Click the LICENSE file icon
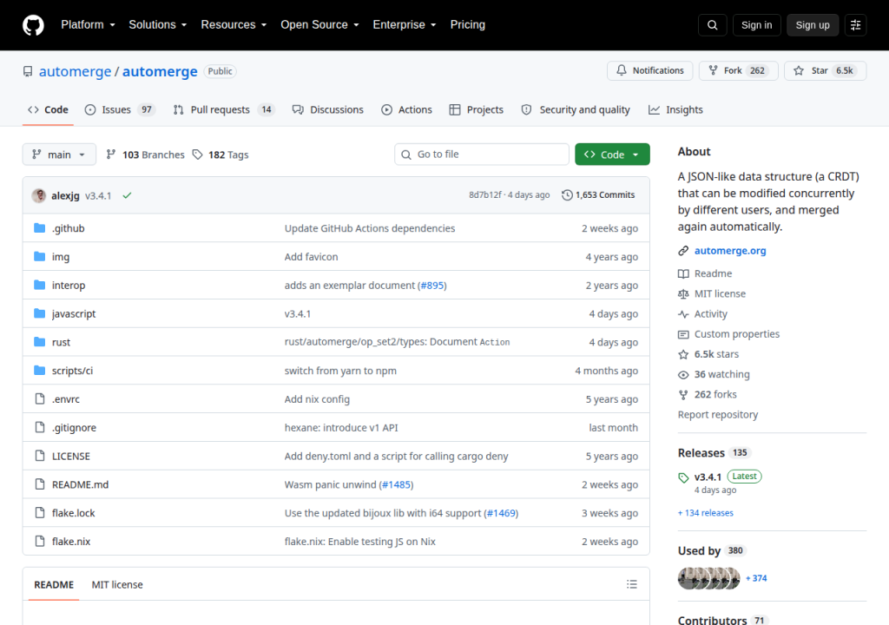889x625 pixels. [40, 456]
